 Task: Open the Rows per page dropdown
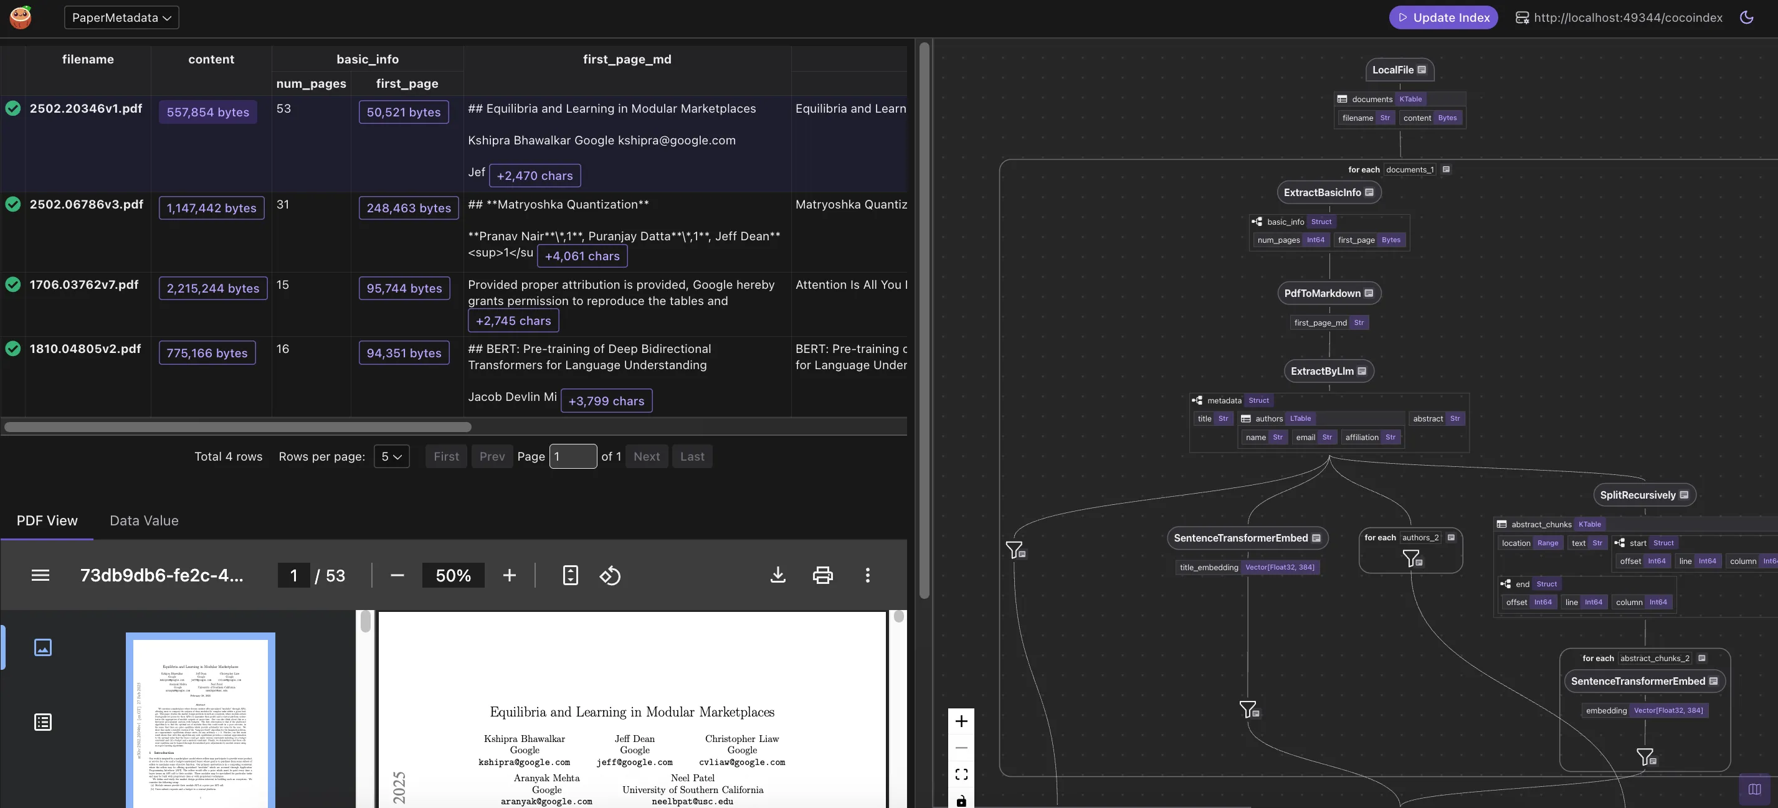[391, 456]
